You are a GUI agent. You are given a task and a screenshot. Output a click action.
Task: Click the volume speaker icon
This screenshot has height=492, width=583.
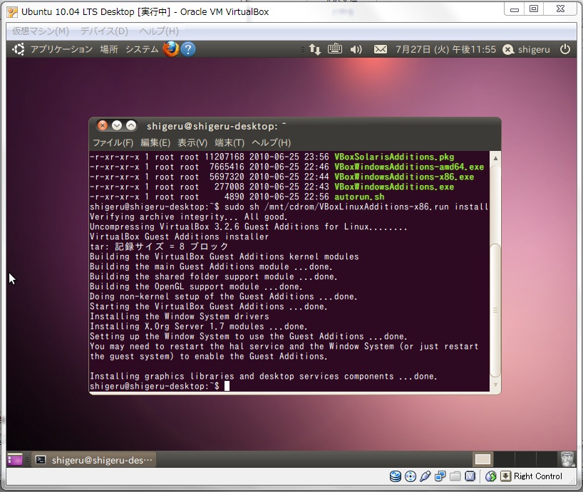pos(356,49)
